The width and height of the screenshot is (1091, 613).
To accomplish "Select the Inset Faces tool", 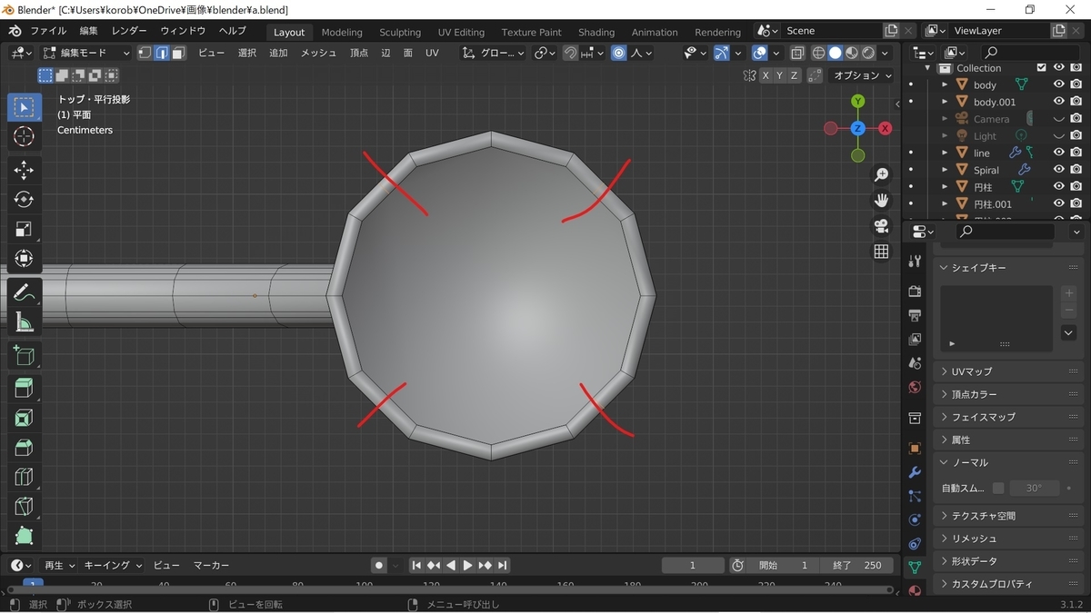I will [x=24, y=418].
